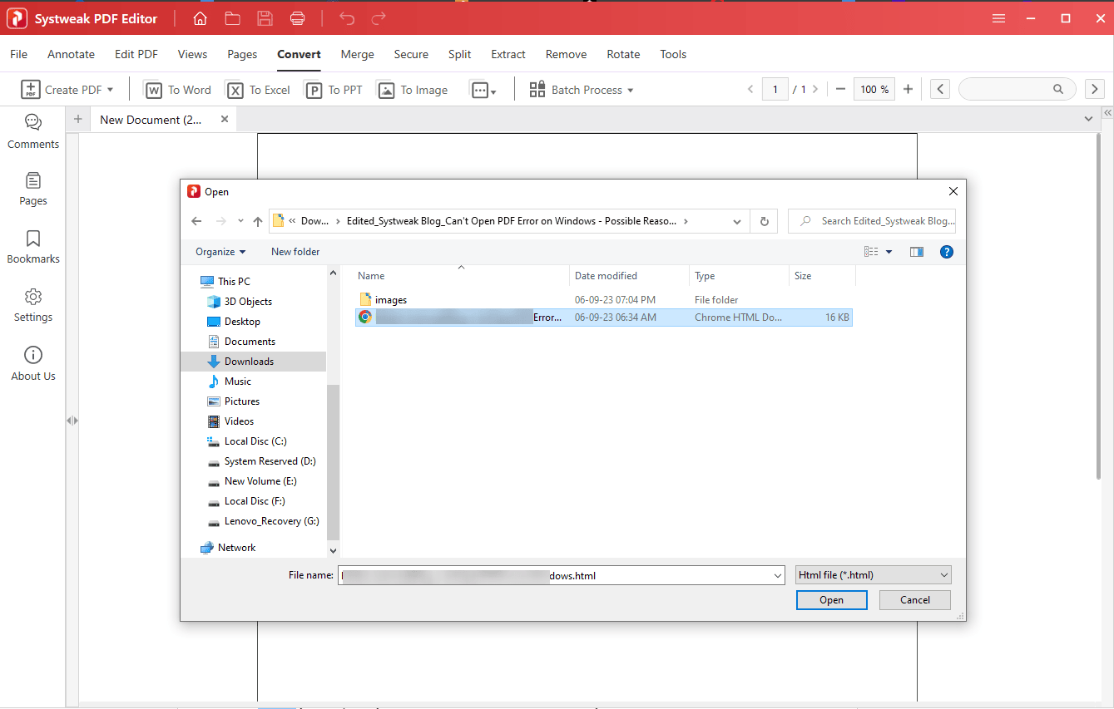1114x709 pixels.
Task: Convert To PPT
Action: pyautogui.click(x=334, y=90)
